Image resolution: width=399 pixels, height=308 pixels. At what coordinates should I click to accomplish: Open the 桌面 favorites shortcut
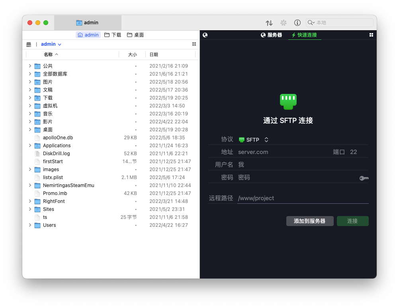[x=135, y=35]
